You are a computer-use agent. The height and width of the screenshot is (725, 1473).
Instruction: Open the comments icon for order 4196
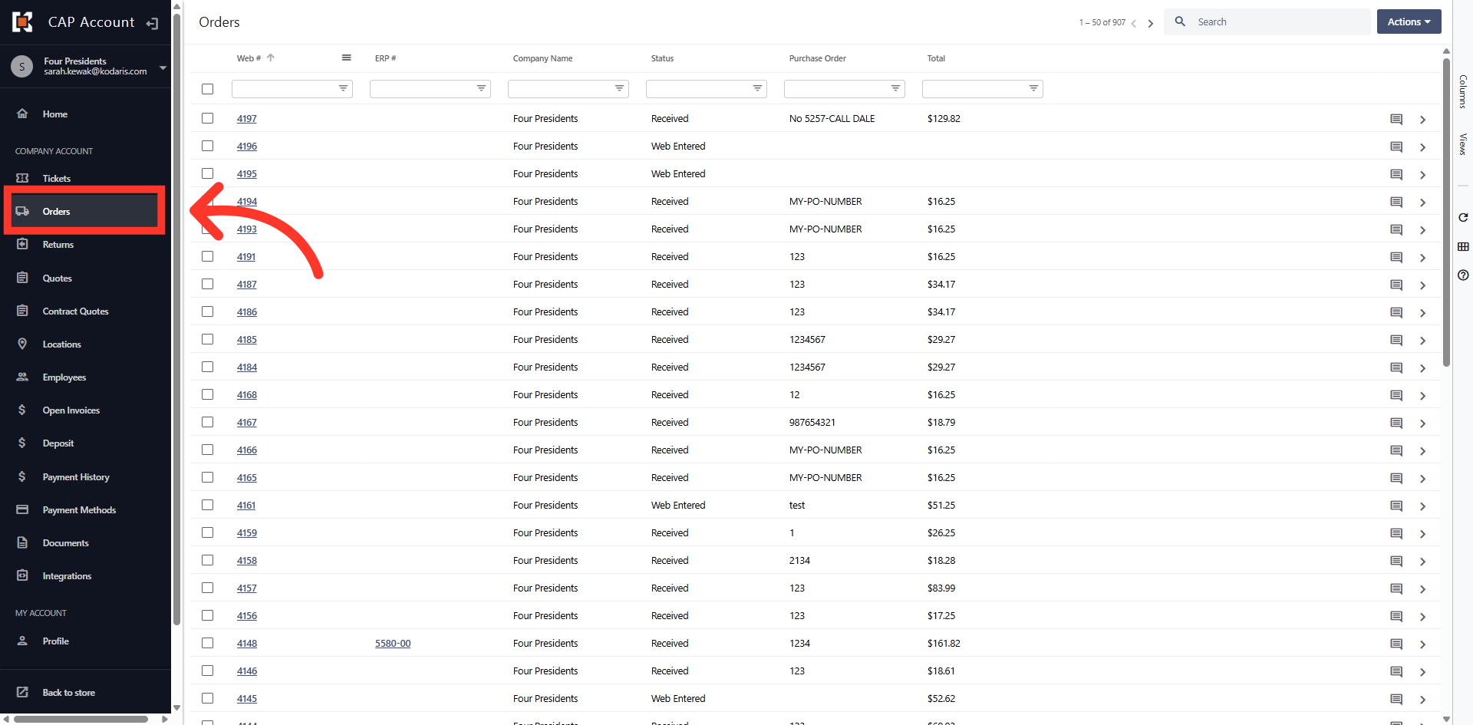point(1396,147)
